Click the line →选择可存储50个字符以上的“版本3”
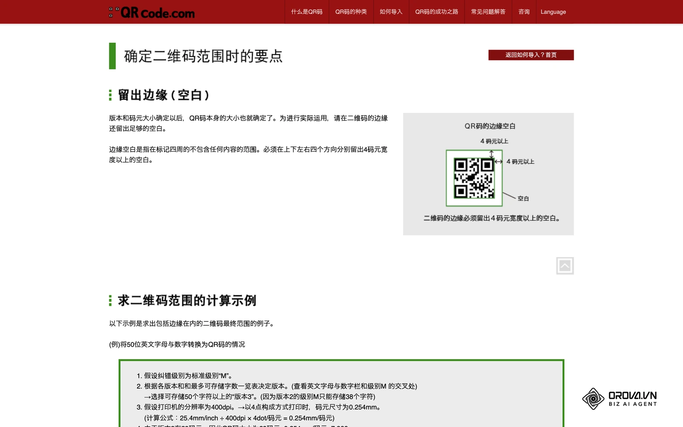Image resolution: width=683 pixels, height=427 pixels. (260, 397)
